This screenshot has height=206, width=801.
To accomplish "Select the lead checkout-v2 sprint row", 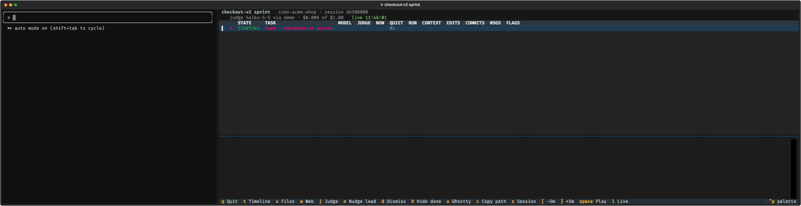I will pos(509,28).
